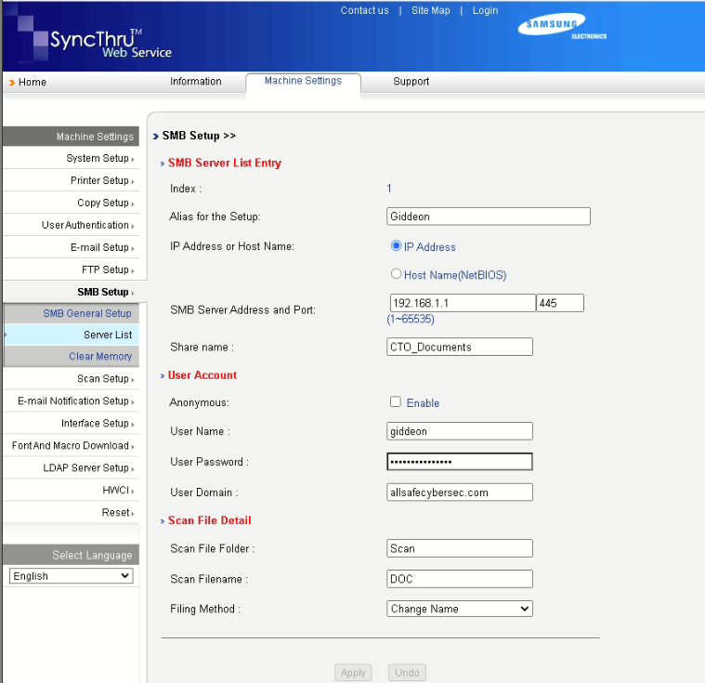Click the SMB Server List Entry heading

pyautogui.click(x=225, y=163)
